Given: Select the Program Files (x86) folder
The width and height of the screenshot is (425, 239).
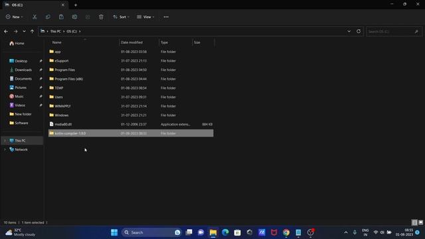Looking at the screenshot, I should click(131, 79).
